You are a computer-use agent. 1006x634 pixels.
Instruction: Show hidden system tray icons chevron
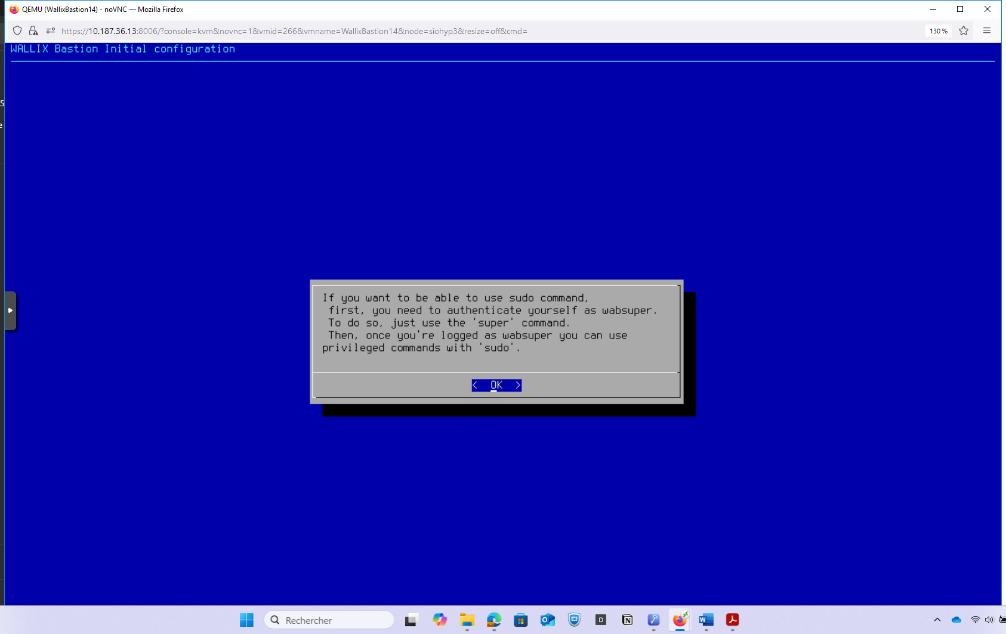pos(937,620)
